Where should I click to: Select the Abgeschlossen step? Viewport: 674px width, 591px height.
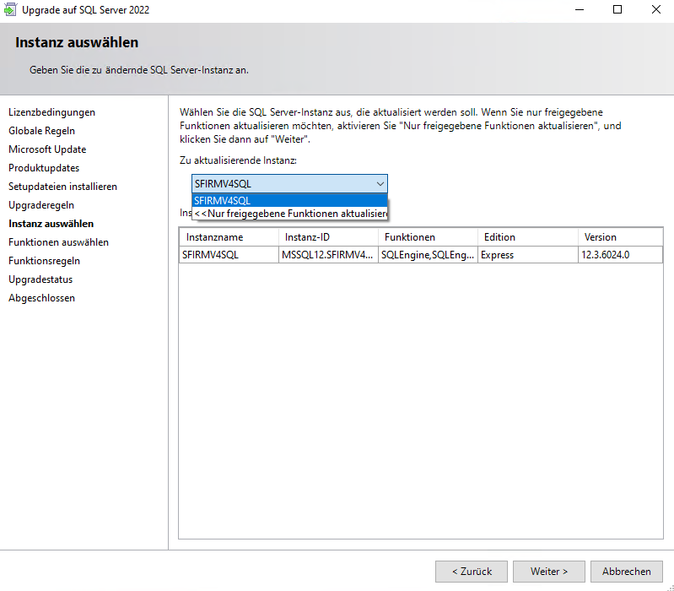[41, 298]
